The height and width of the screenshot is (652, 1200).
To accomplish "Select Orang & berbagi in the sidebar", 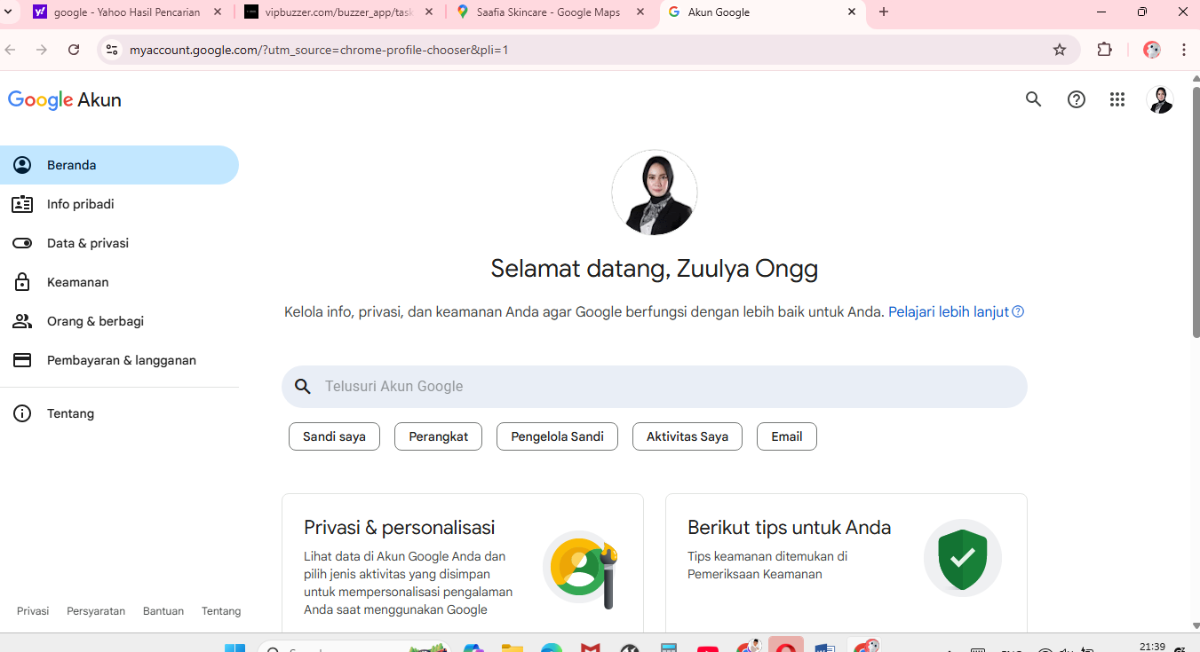I will pos(119,321).
